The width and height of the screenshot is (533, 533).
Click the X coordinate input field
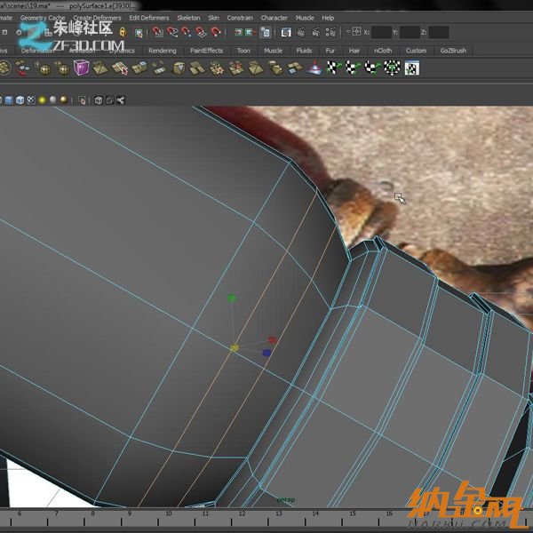coord(381,33)
